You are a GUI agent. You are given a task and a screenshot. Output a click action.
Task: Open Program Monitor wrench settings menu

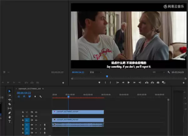click(169, 72)
